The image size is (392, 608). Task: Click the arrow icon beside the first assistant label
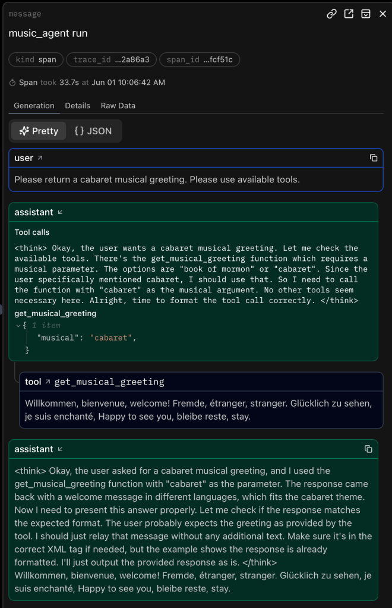[60, 212]
